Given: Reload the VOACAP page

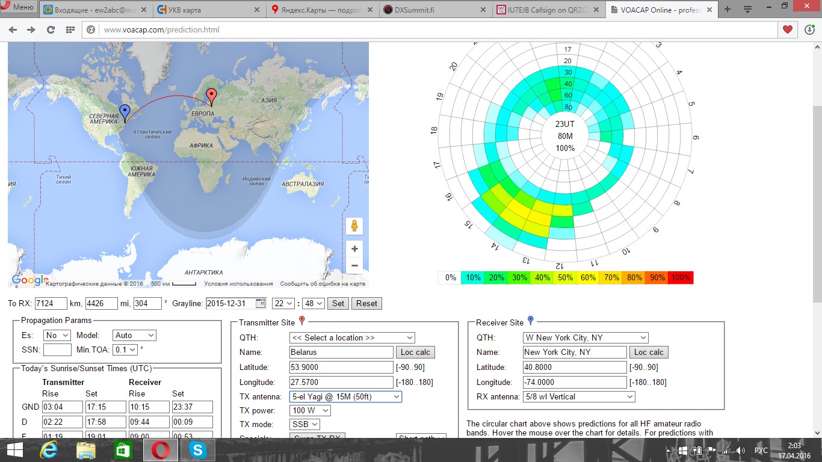Looking at the screenshot, I should (x=51, y=30).
